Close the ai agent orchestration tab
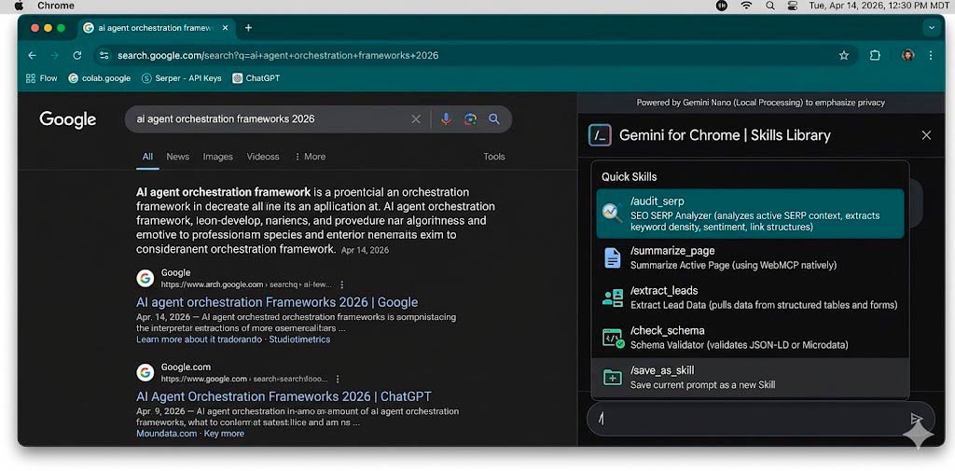Screen dimensions: 955x471 [x=226, y=28]
